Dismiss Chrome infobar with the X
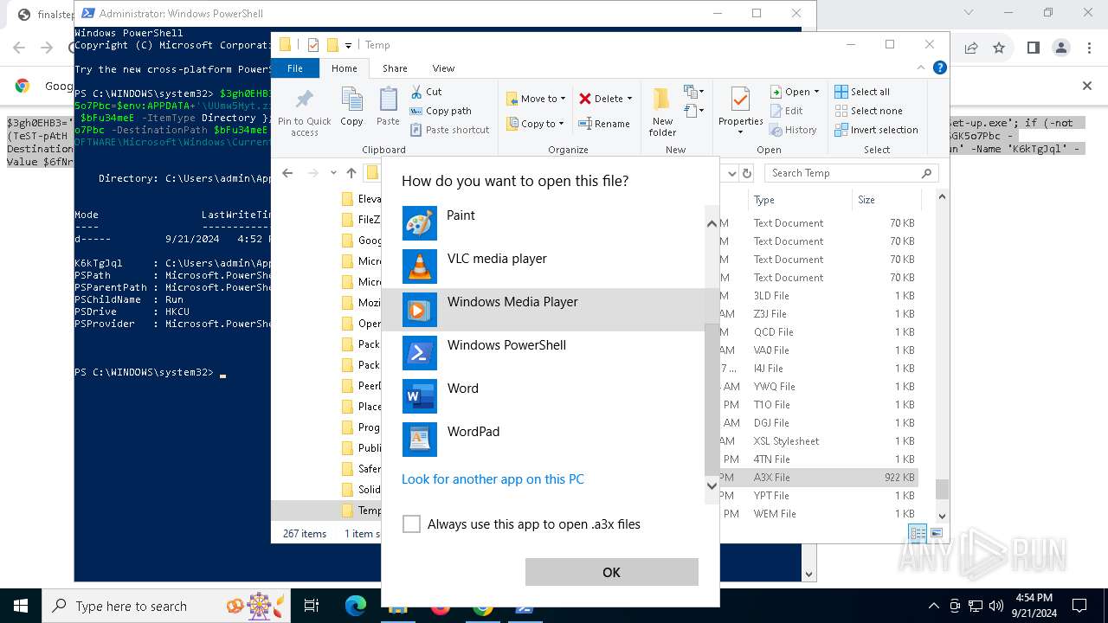Viewport: 1108px width, 623px height. tap(1087, 86)
